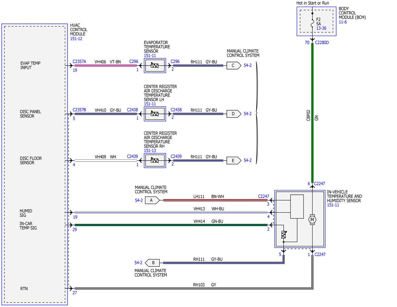The height and width of the screenshot is (307, 397).
Task: Open the 54-2 link beside connector D
Action: (248, 114)
